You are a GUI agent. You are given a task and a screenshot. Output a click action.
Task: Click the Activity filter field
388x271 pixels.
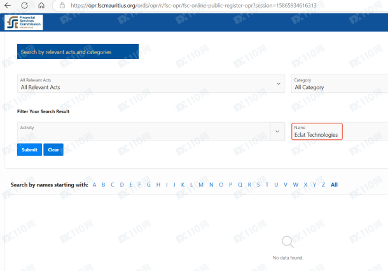click(x=144, y=131)
